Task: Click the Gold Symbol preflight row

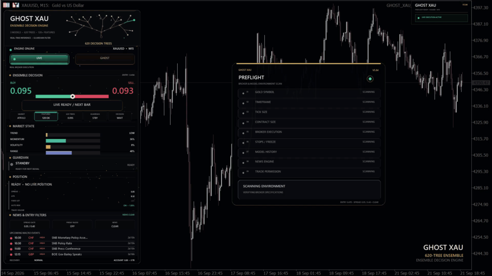Action: 309,92
